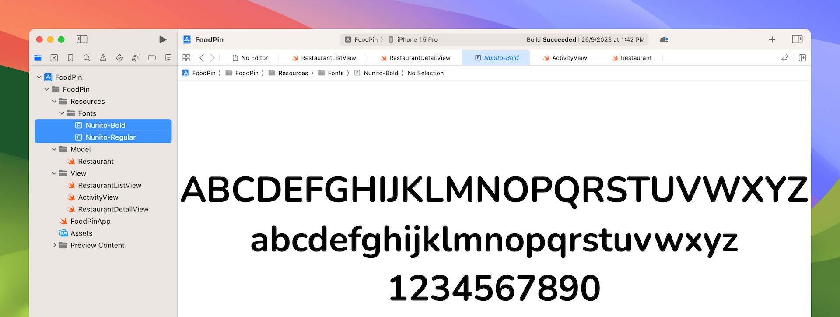Open the find navigator magnifier icon

coord(87,58)
